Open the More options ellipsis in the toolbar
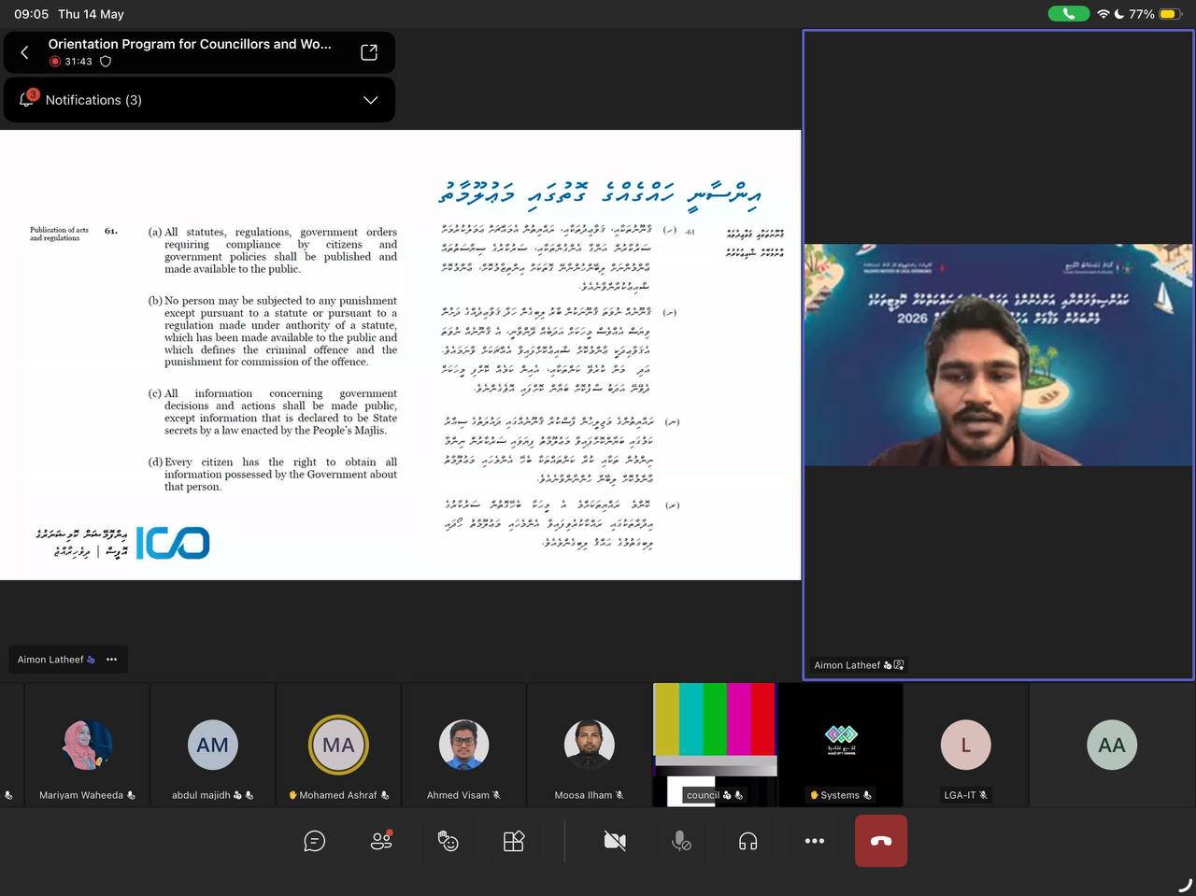This screenshot has height=896, width=1196. click(x=815, y=841)
